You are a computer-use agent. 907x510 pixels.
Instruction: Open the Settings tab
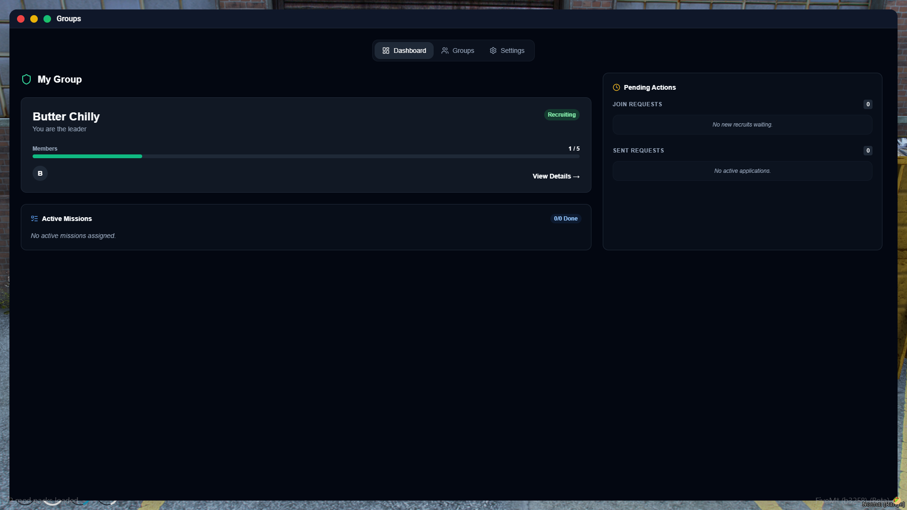[507, 51]
